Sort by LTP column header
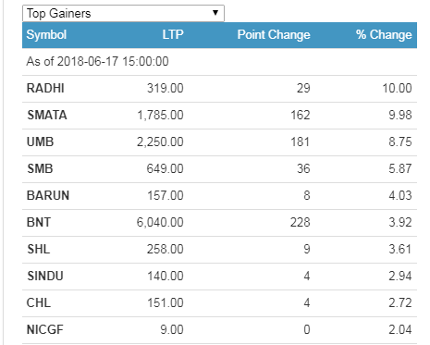 pos(173,34)
